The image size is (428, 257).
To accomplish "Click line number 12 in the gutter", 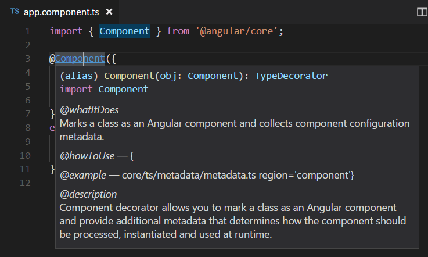I will (x=25, y=183).
